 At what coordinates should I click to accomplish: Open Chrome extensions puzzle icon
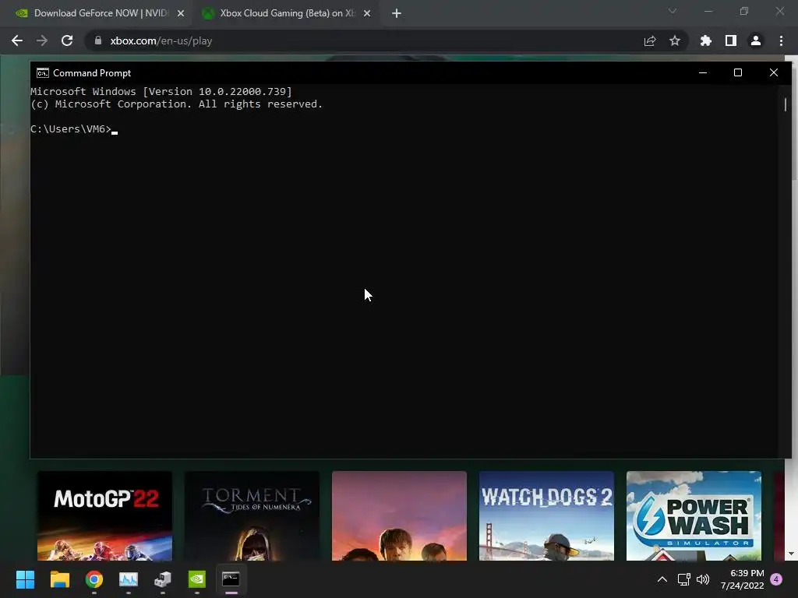tap(706, 40)
